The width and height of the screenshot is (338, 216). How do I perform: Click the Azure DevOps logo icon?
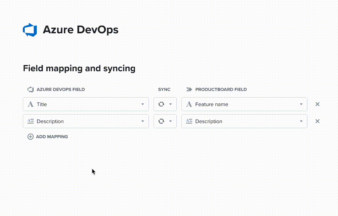point(30,30)
